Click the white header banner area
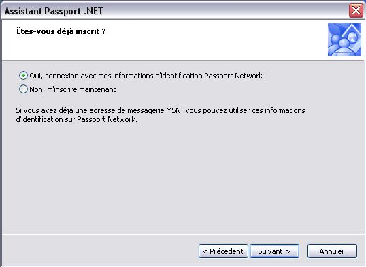This screenshot has width=366, height=267. click(x=165, y=40)
